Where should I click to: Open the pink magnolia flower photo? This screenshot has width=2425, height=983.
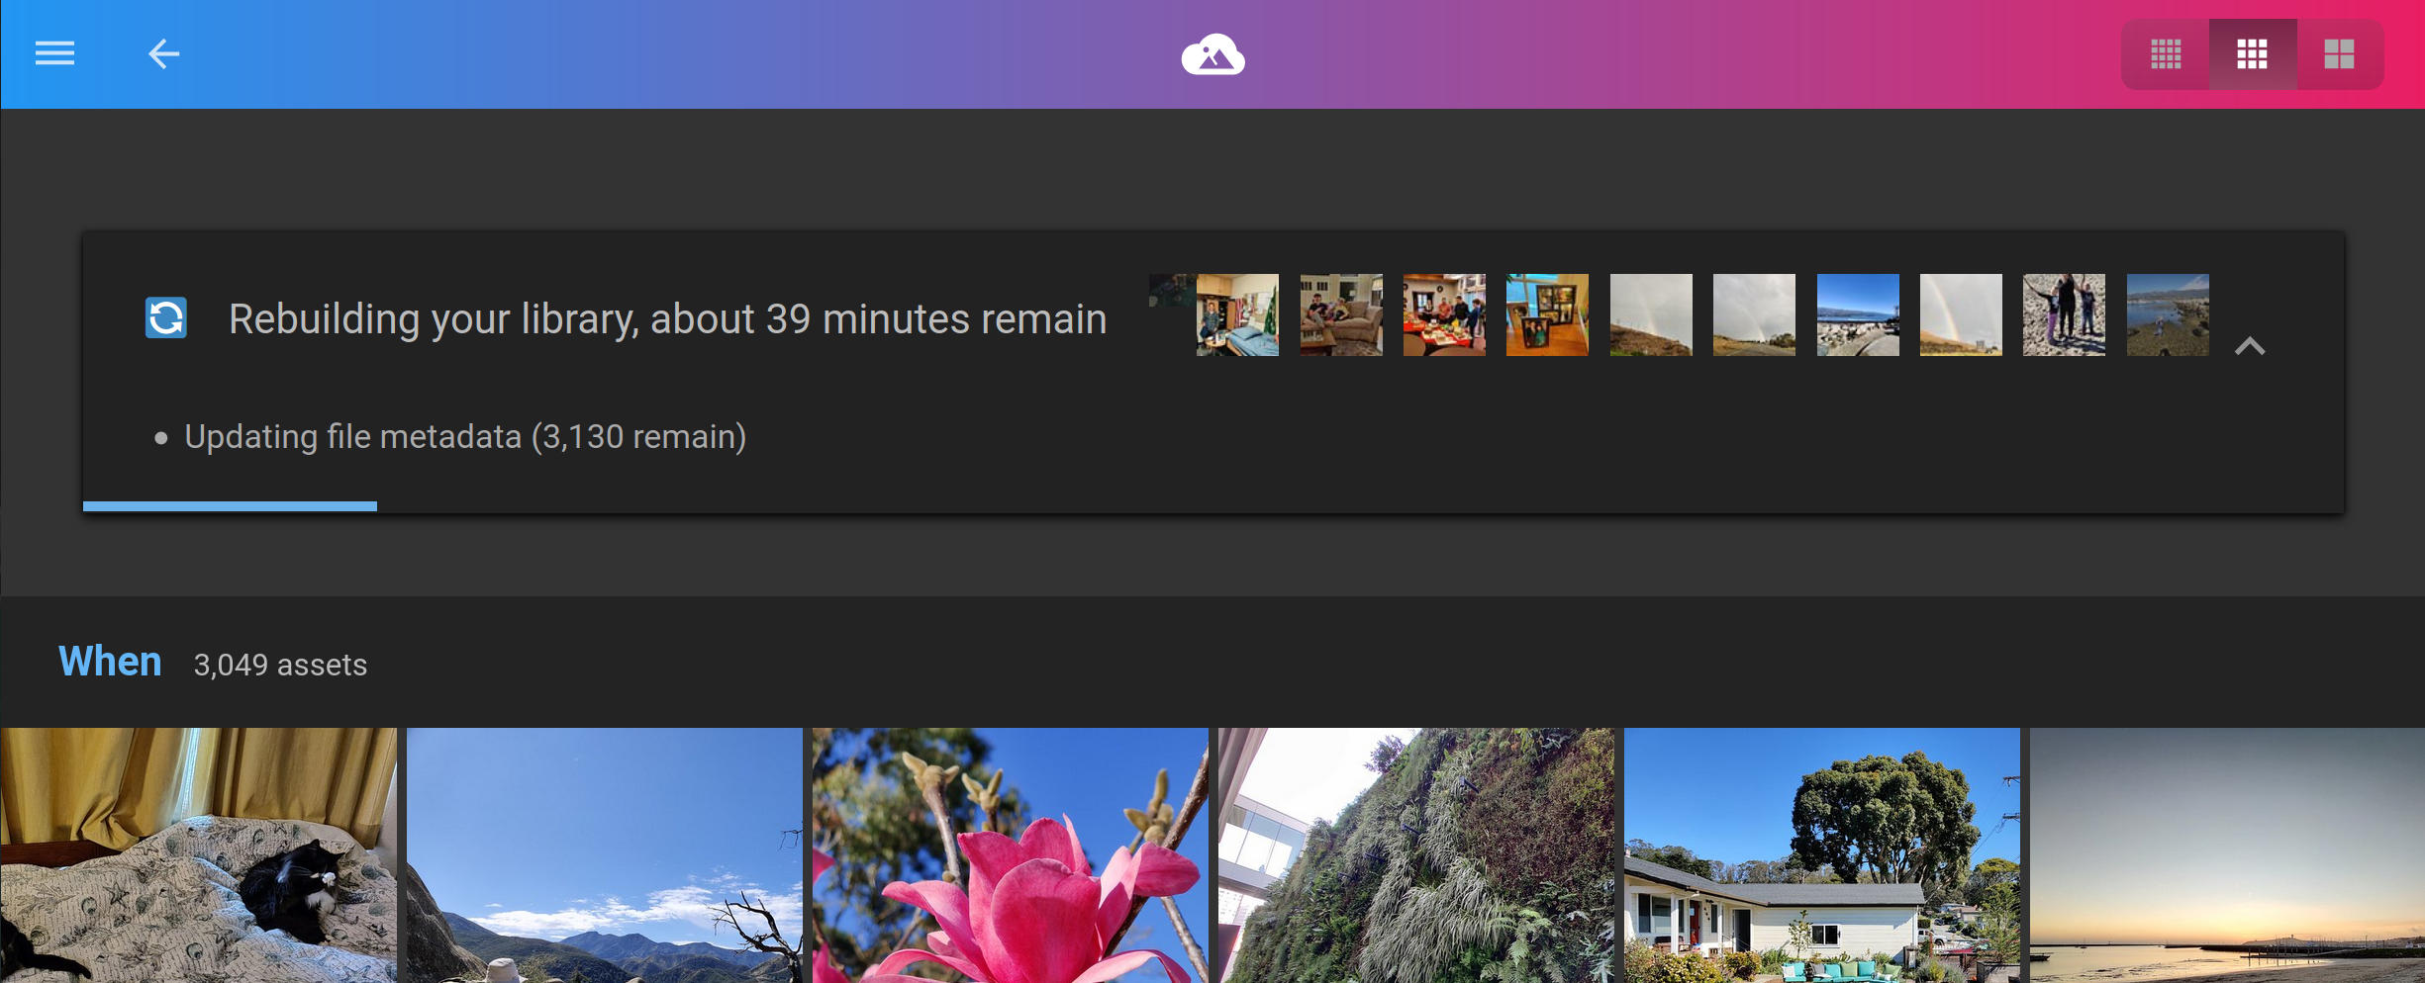pos(1011,855)
